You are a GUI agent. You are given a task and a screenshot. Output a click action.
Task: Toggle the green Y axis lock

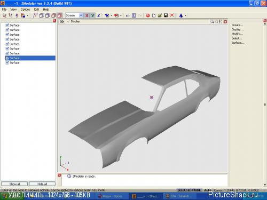click(93, 15)
